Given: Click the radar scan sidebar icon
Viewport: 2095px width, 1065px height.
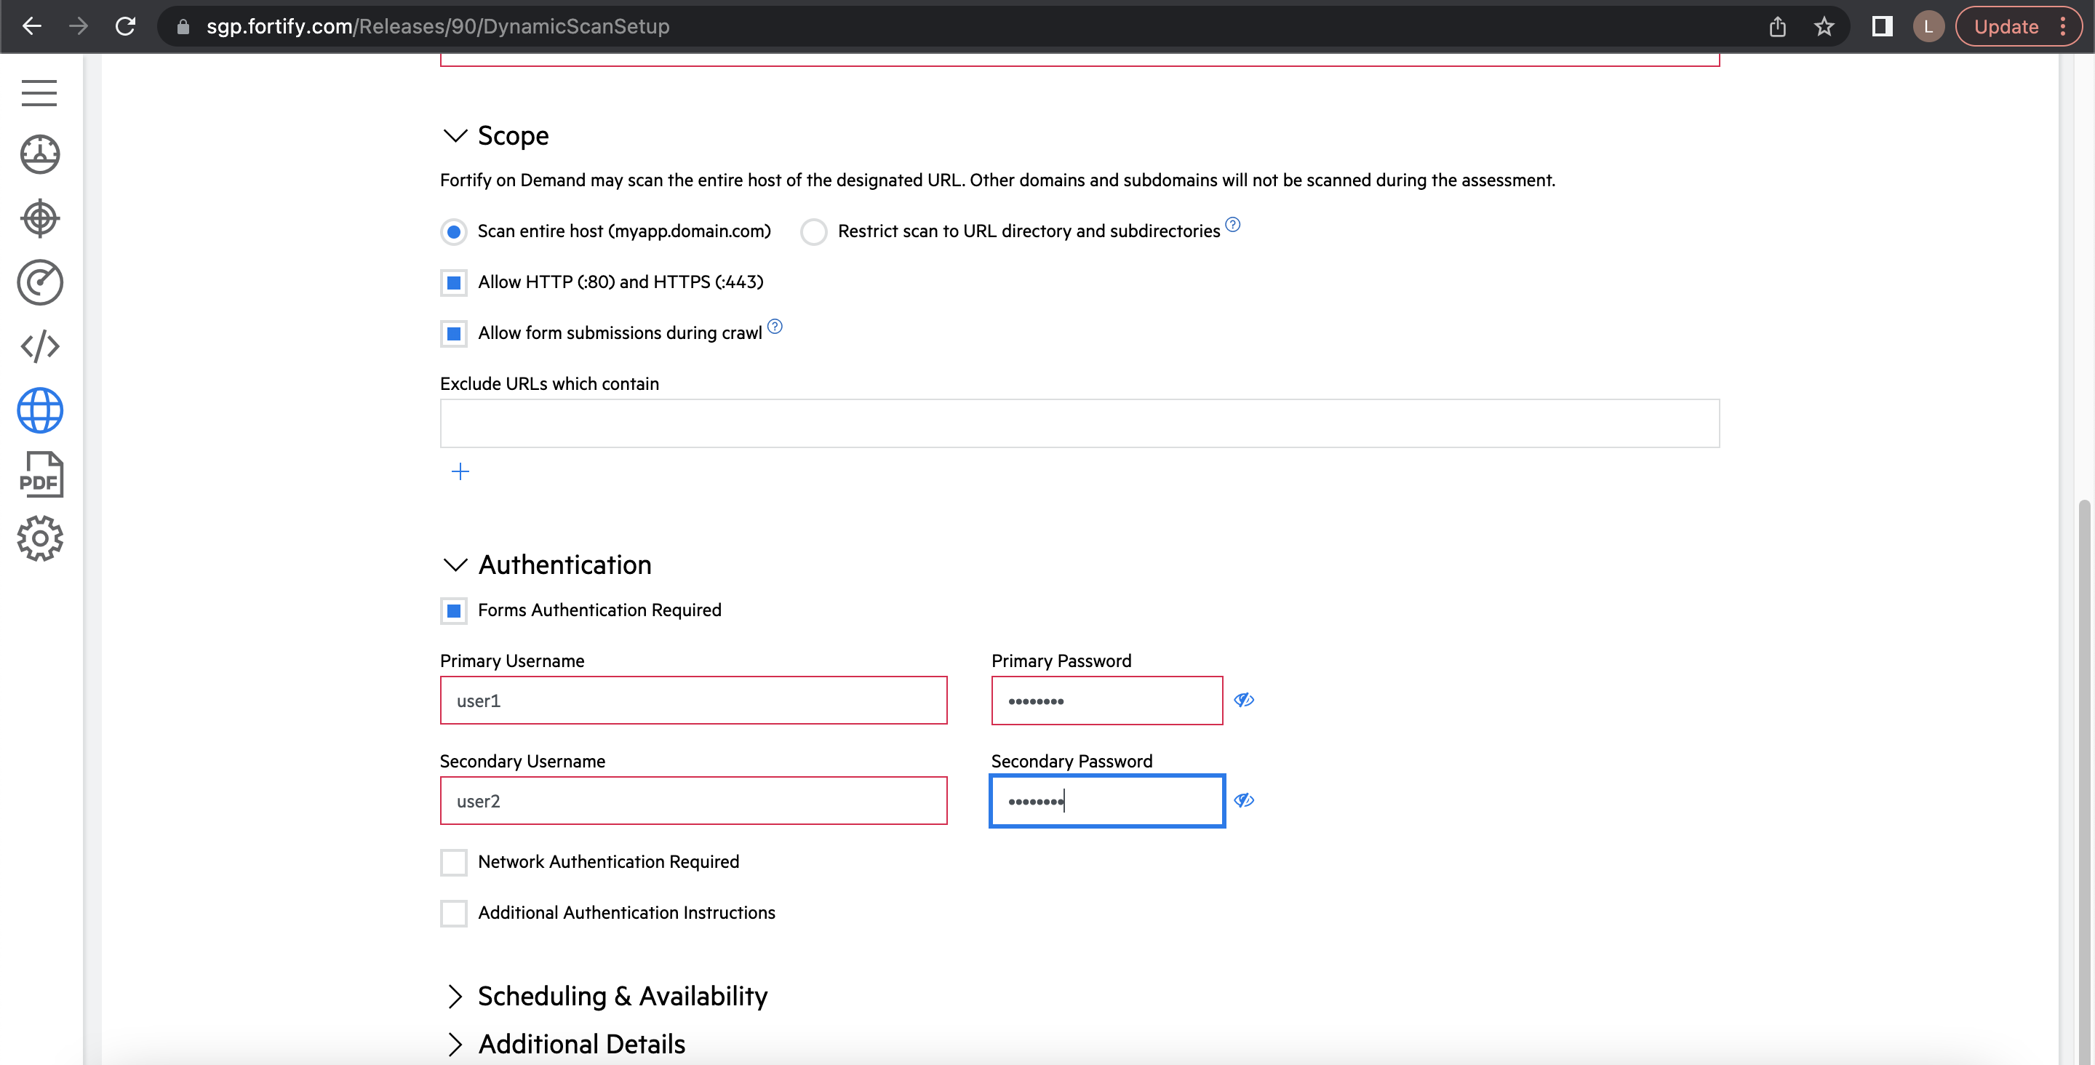Looking at the screenshot, I should point(40,282).
